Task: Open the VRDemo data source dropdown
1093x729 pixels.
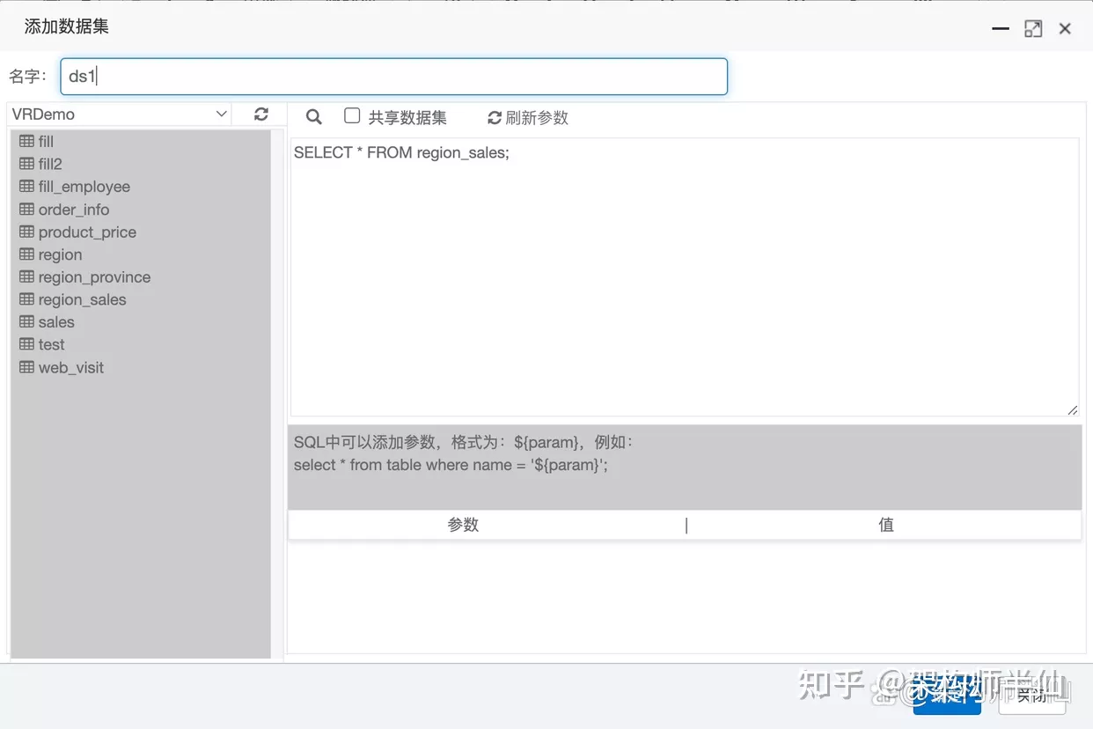Action: click(x=119, y=114)
